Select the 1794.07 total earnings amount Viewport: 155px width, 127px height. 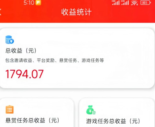[x=24, y=74]
